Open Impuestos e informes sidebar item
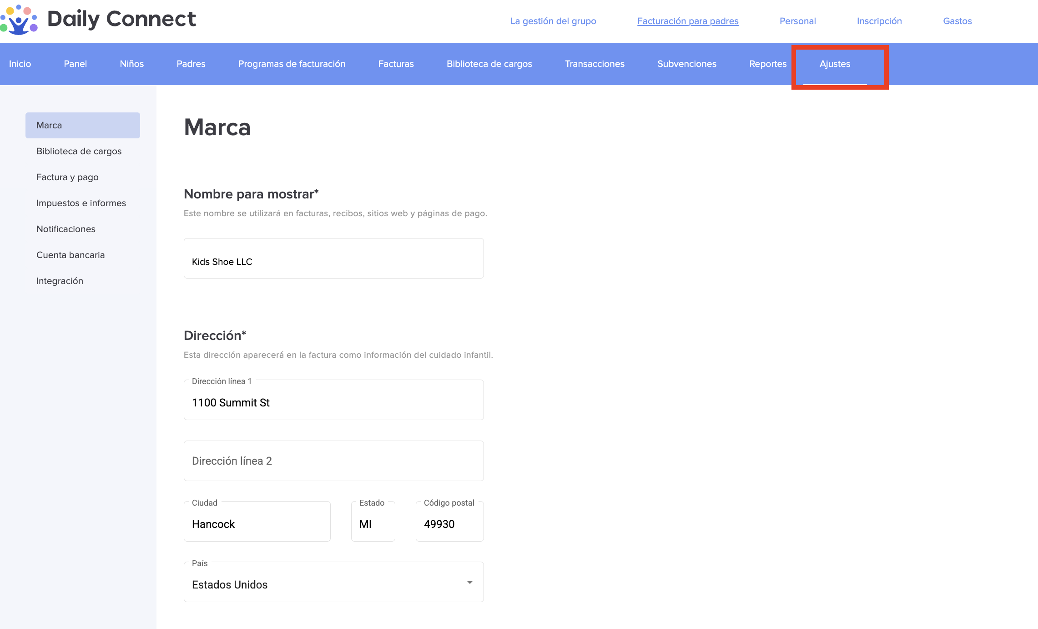 point(81,203)
